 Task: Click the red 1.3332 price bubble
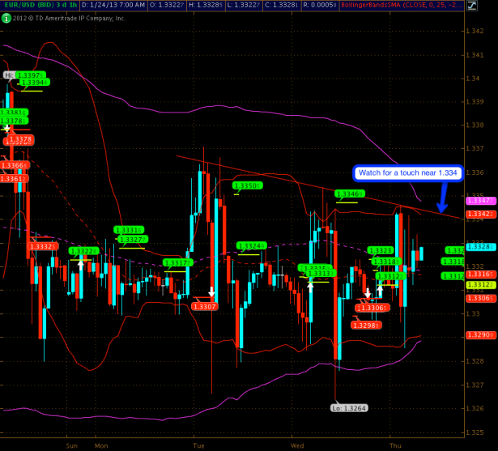pyautogui.click(x=44, y=246)
